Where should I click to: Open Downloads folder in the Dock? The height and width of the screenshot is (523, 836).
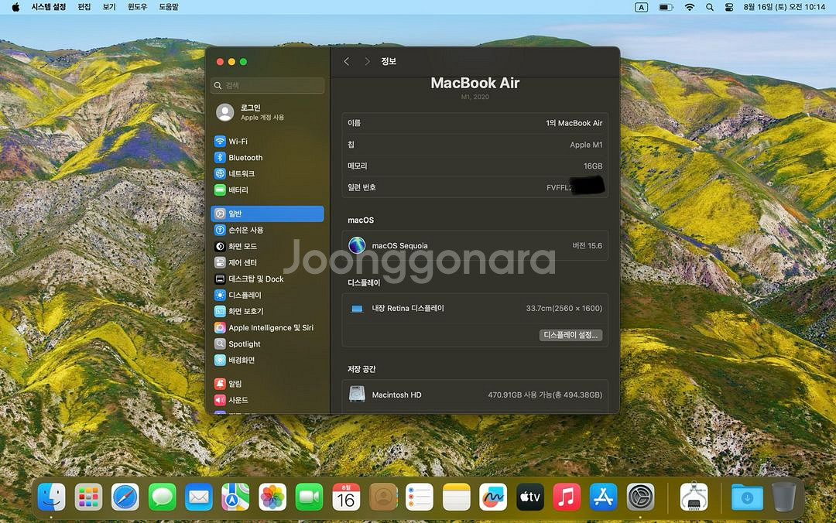pyautogui.click(x=747, y=497)
